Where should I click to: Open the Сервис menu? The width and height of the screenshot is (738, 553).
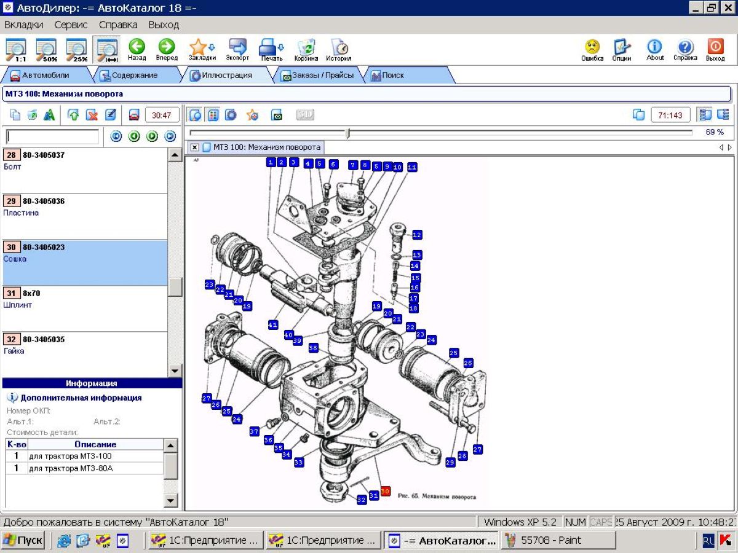click(x=71, y=25)
